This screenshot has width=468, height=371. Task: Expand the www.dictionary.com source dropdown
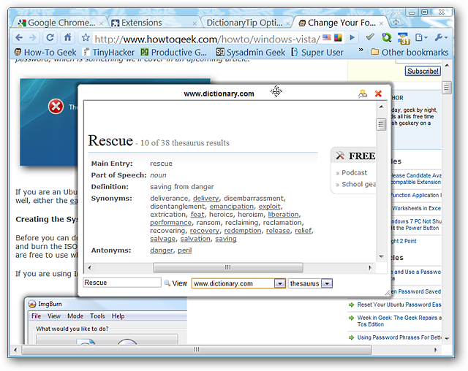(x=279, y=283)
